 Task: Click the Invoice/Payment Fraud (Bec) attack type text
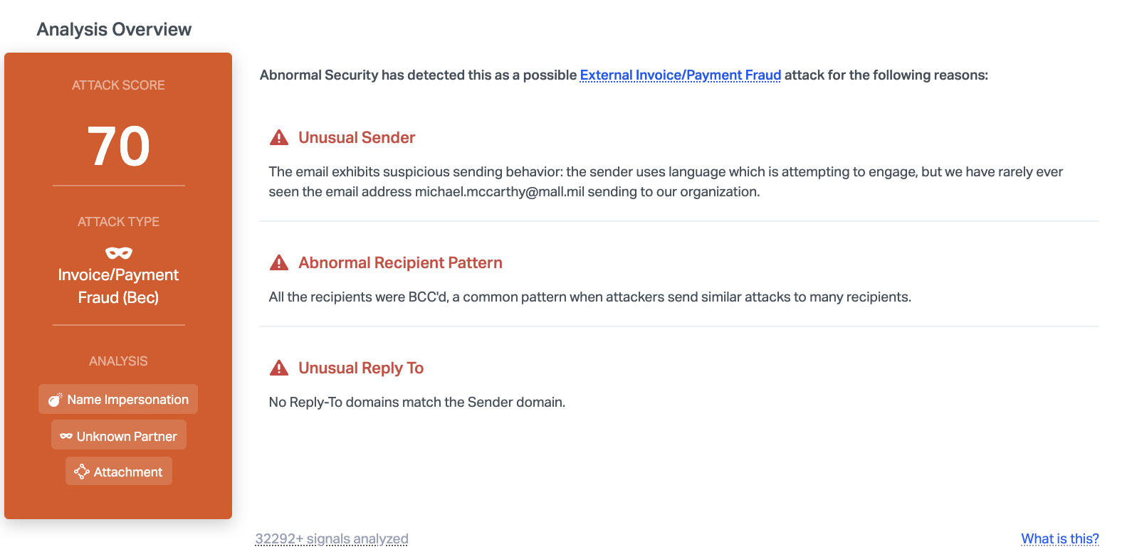118,286
